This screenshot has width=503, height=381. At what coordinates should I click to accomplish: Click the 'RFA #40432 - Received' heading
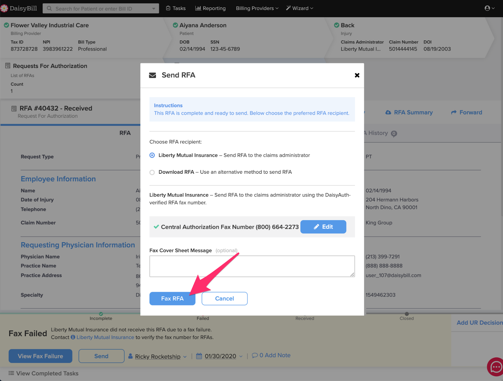[56, 108]
